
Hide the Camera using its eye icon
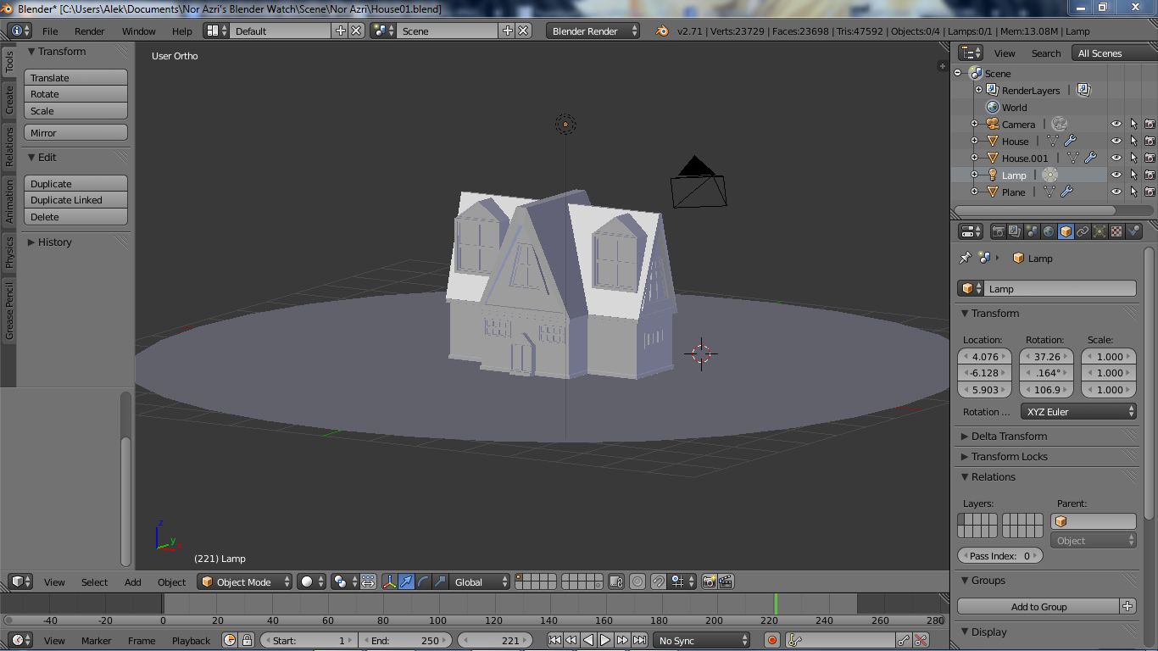(x=1116, y=125)
